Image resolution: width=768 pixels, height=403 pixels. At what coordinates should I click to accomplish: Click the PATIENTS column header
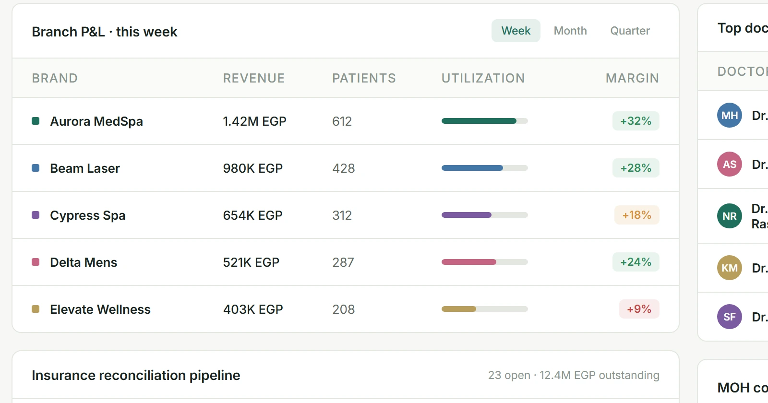[x=364, y=78]
